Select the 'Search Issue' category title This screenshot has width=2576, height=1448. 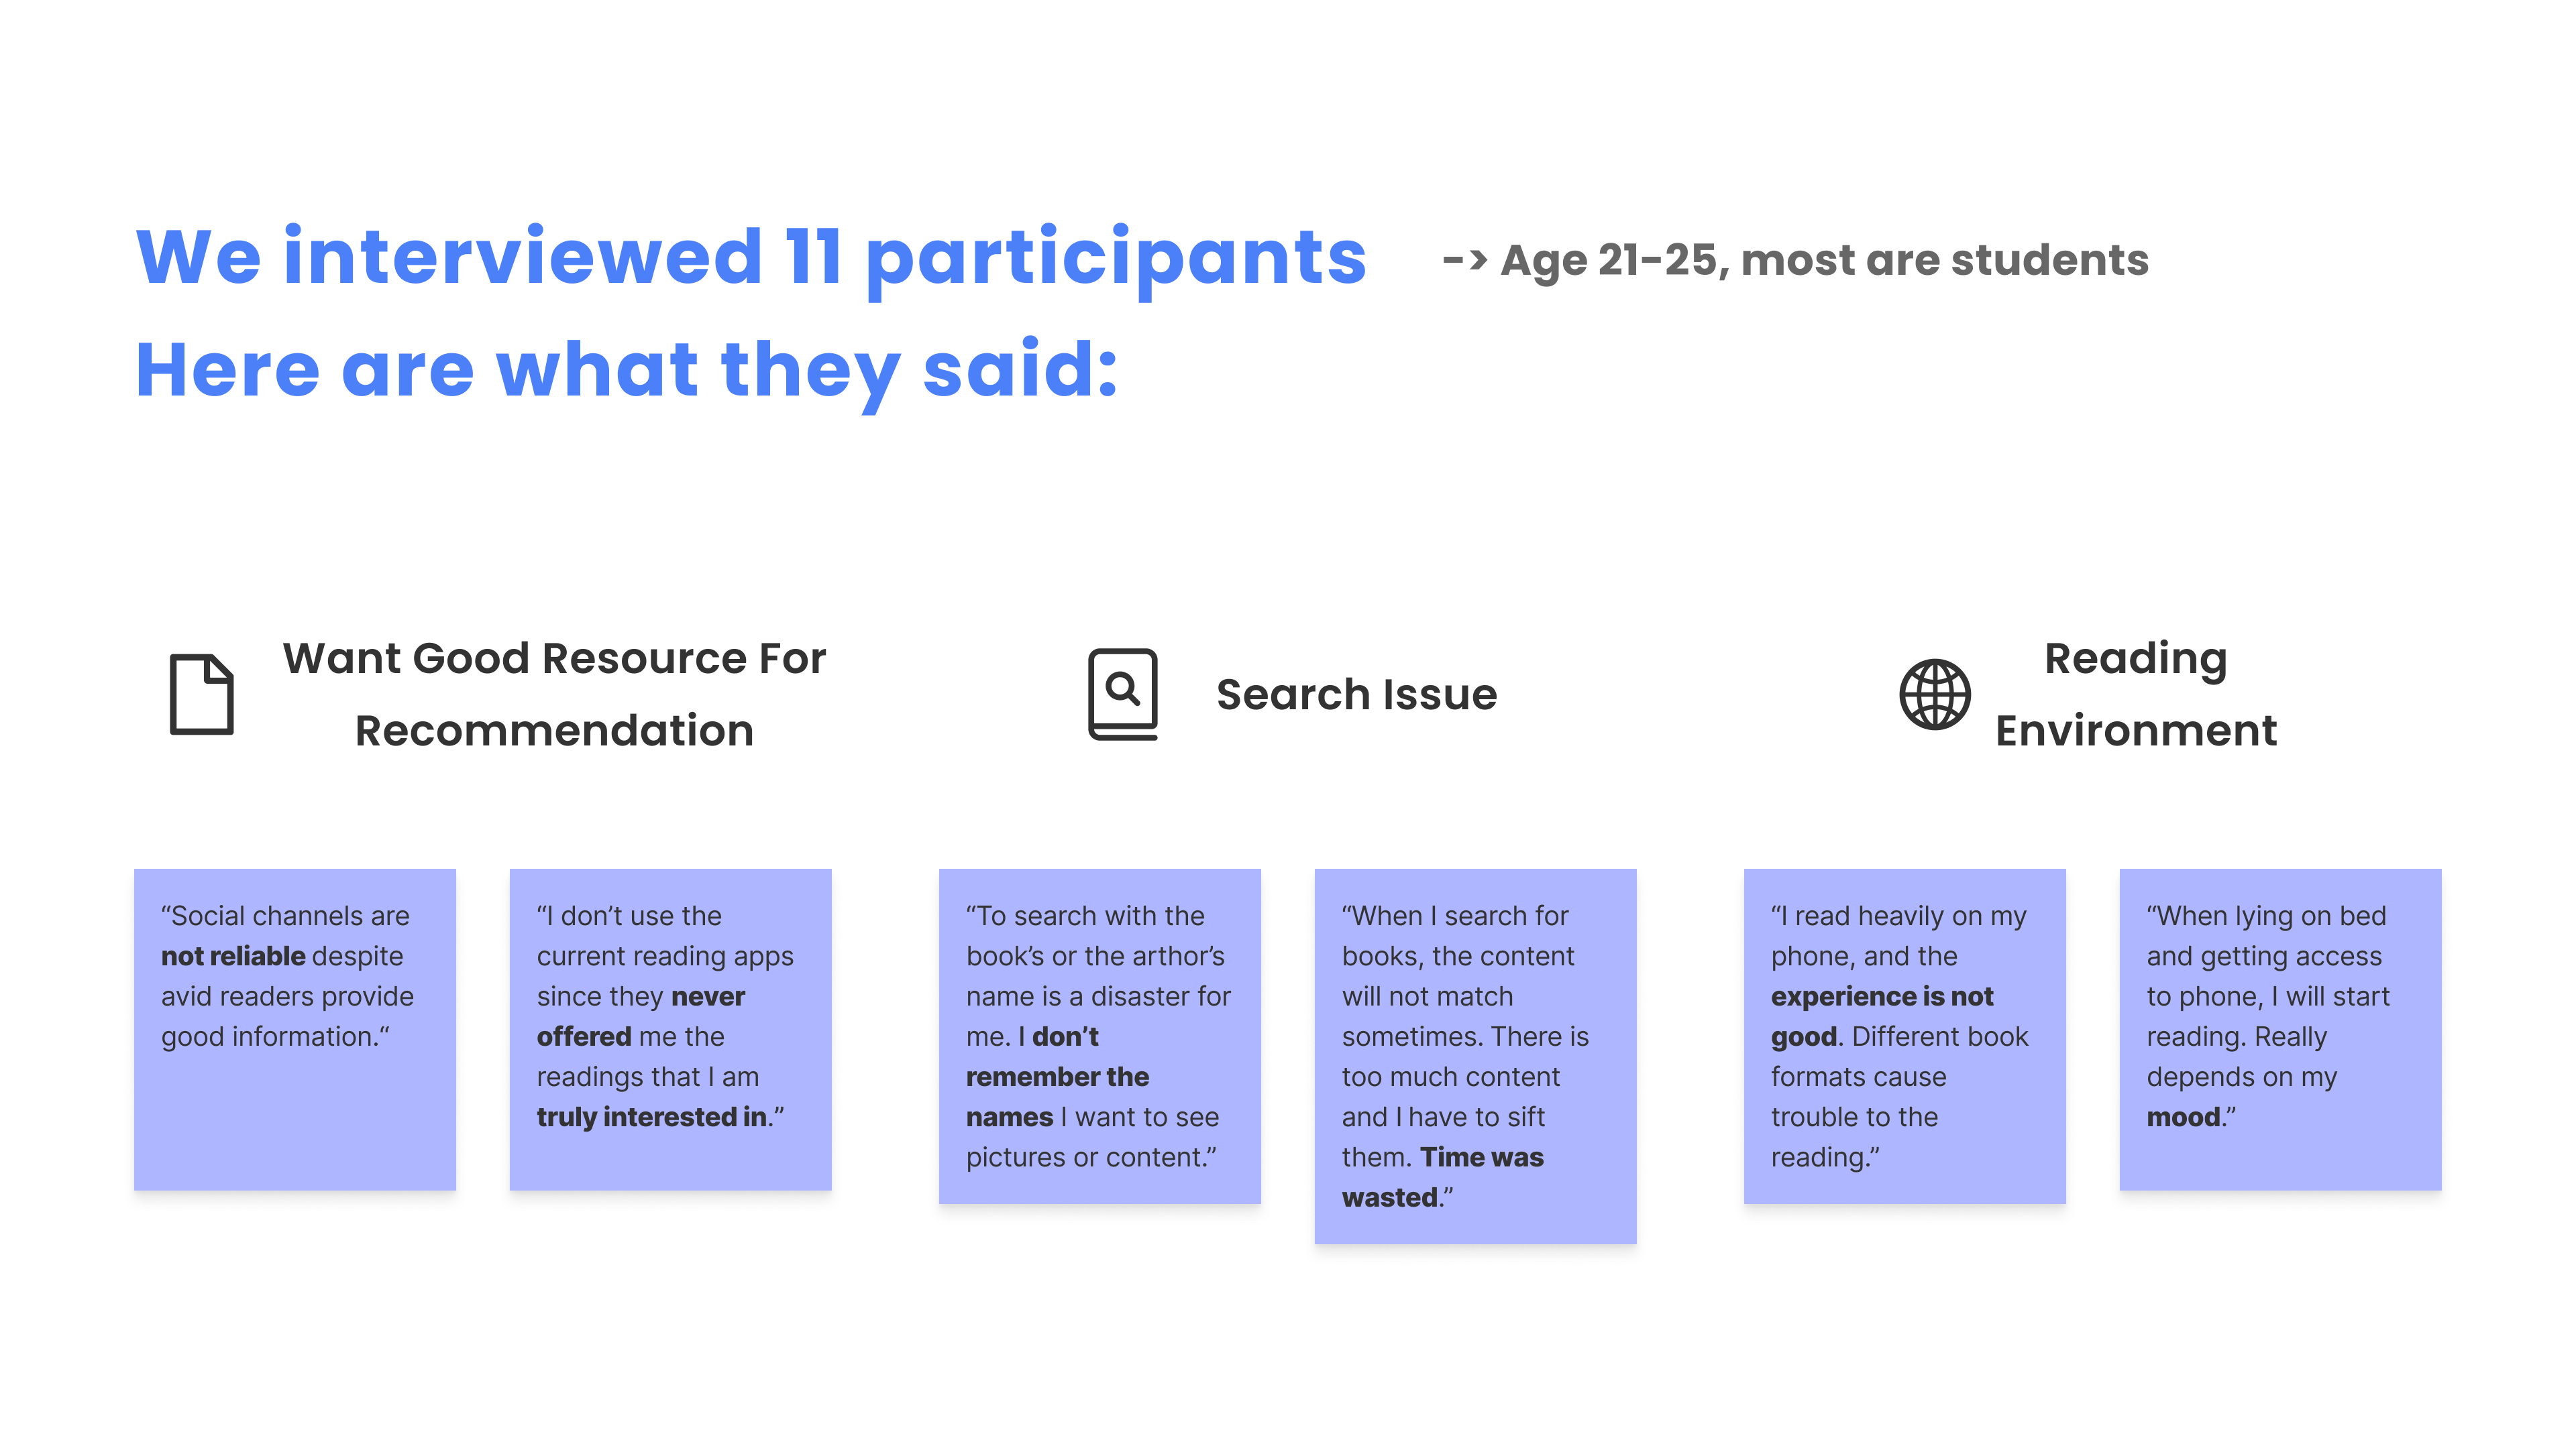click(1356, 695)
